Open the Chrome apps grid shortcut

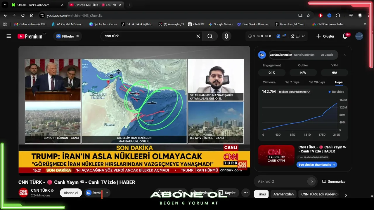[x=5, y=24]
